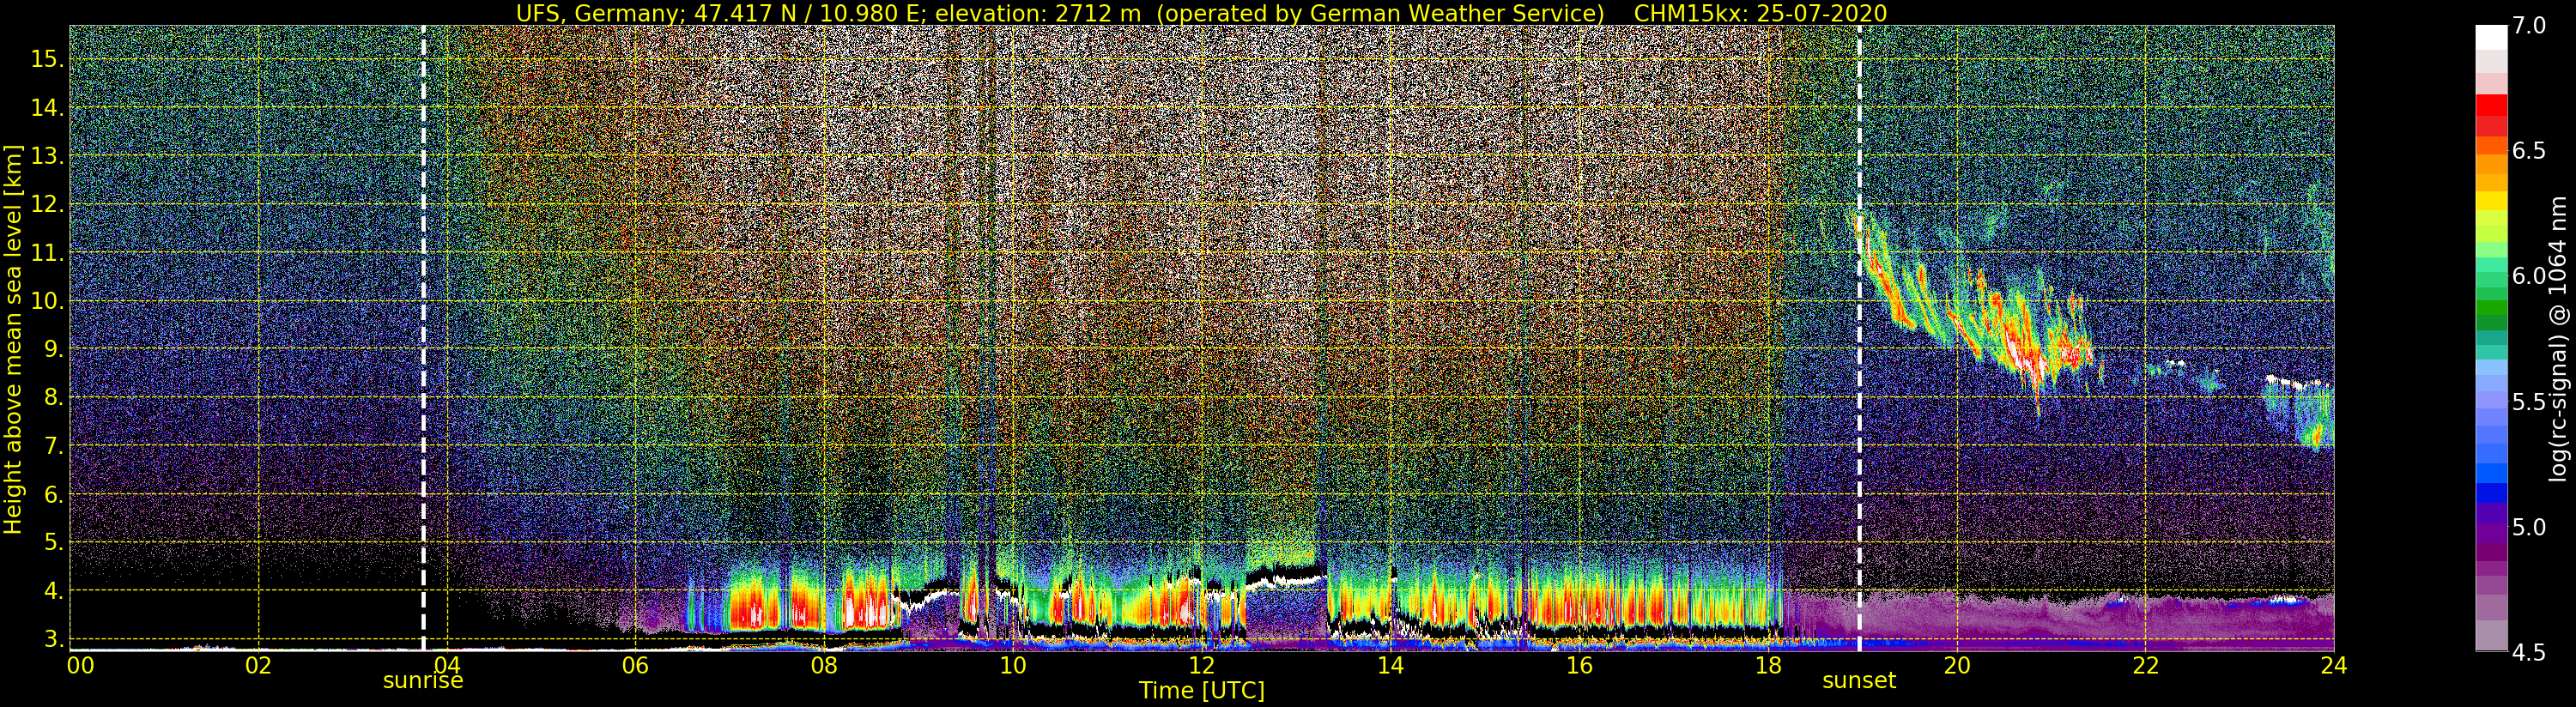Click the 00 hour tick on time axis
Viewport: 2576px width, 707px height.
click(x=80, y=666)
